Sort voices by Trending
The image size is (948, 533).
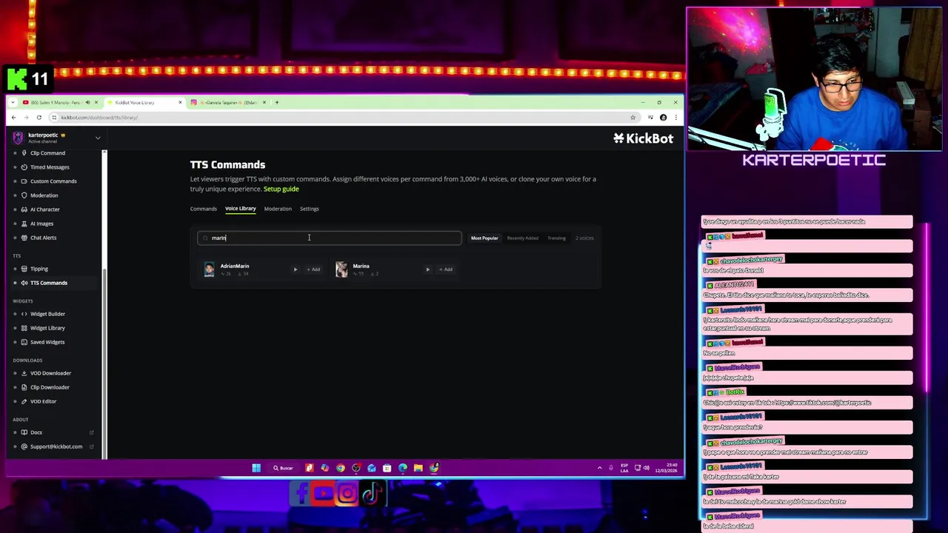point(556,238)
